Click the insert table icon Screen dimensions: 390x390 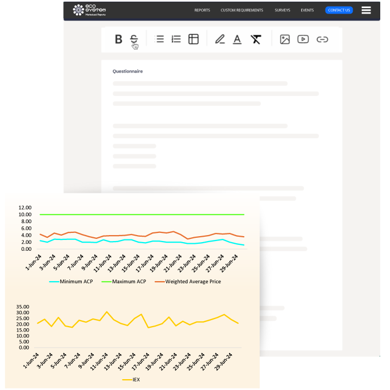pyautogui.click(x=193, y=39)
